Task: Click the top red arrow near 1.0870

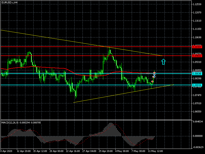Action: (155, 73)
